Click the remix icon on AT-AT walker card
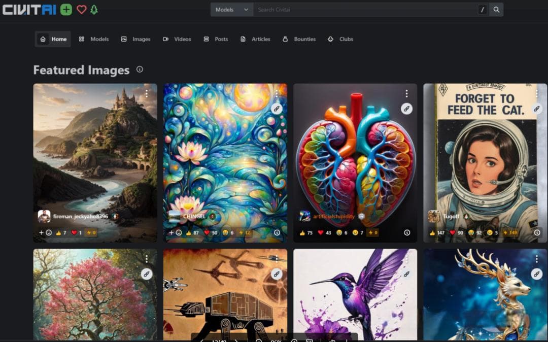 277,274
